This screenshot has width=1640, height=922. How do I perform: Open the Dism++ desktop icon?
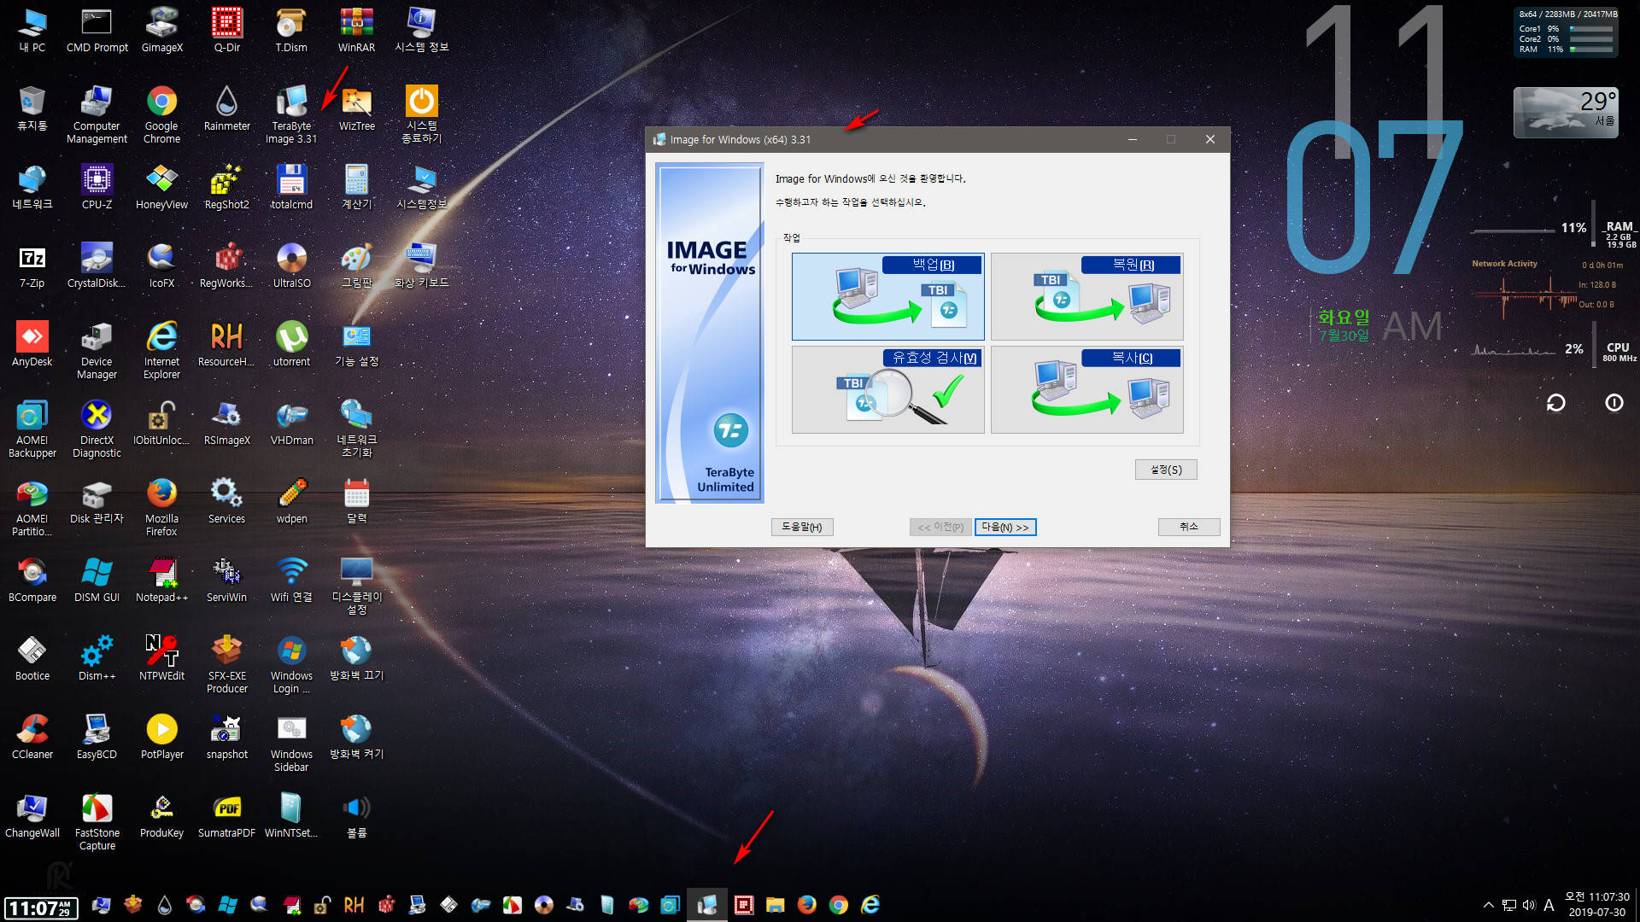click(97, 658)
